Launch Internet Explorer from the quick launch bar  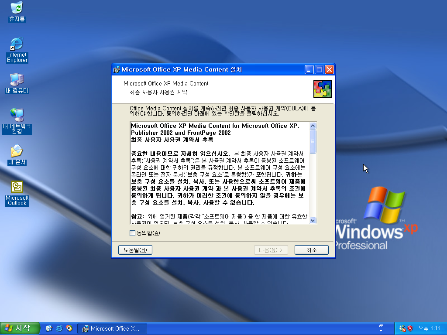pyautogui.click(x=59, y=328)
